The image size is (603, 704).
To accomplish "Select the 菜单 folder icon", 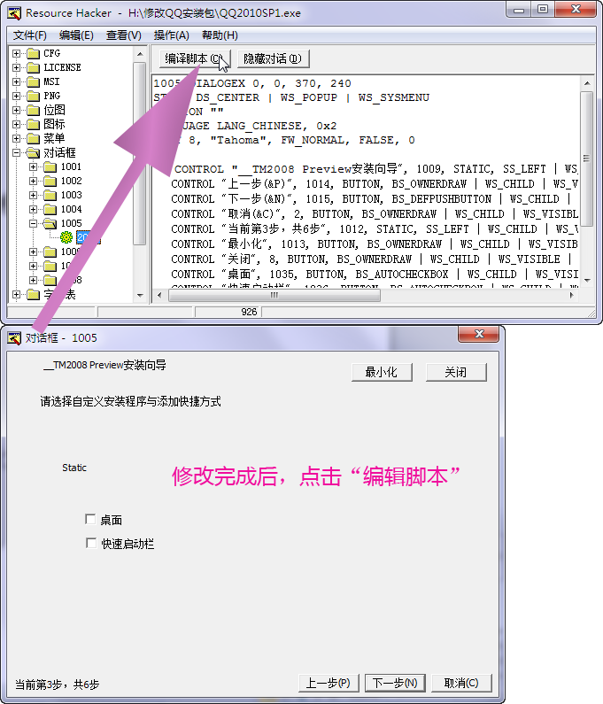I will click(34, 138).
